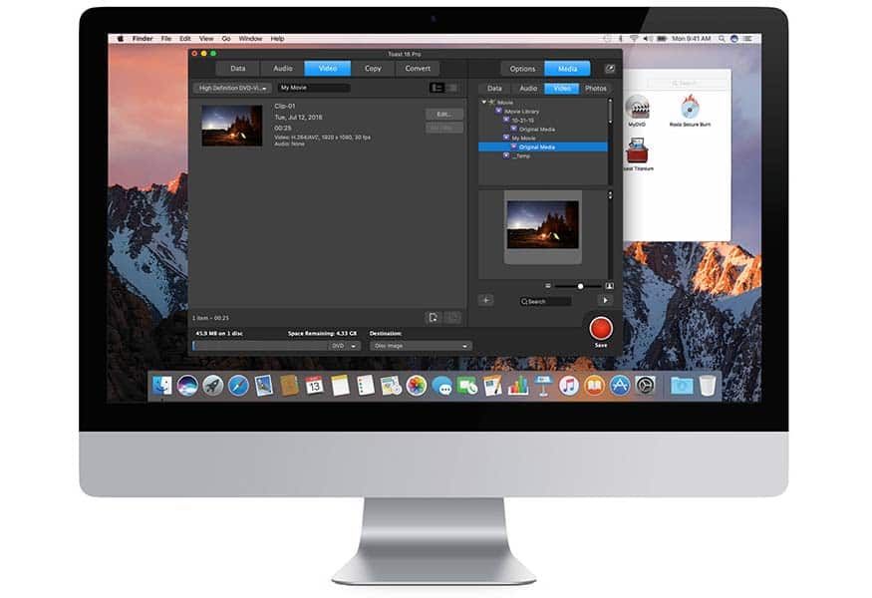Open the Destination Disc Image dropdown
872x598 pixels.
pos(421,346)
